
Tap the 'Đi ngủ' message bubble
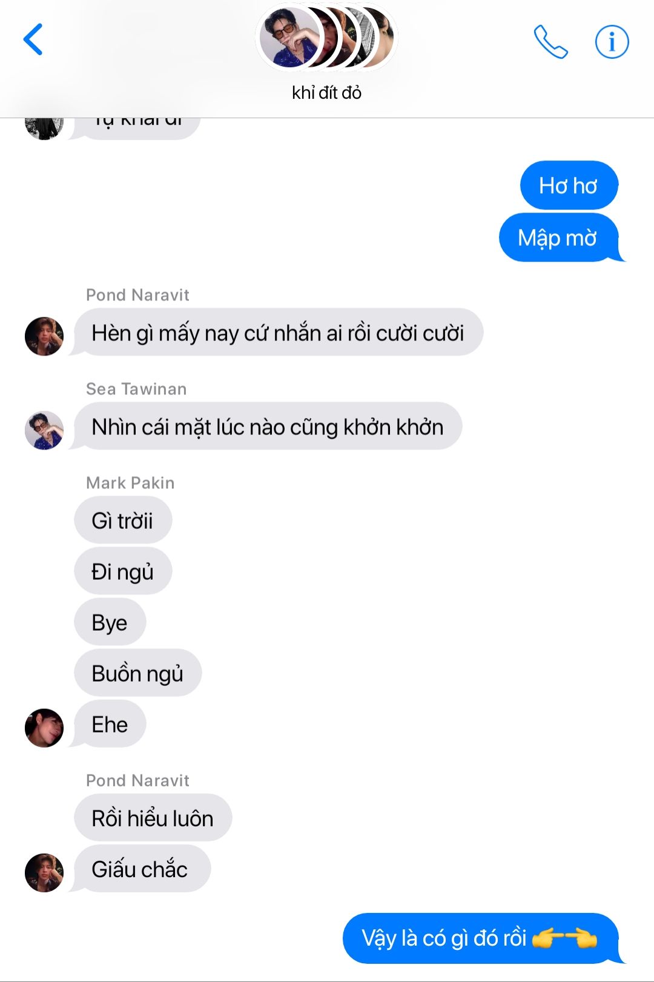point(123,571)
